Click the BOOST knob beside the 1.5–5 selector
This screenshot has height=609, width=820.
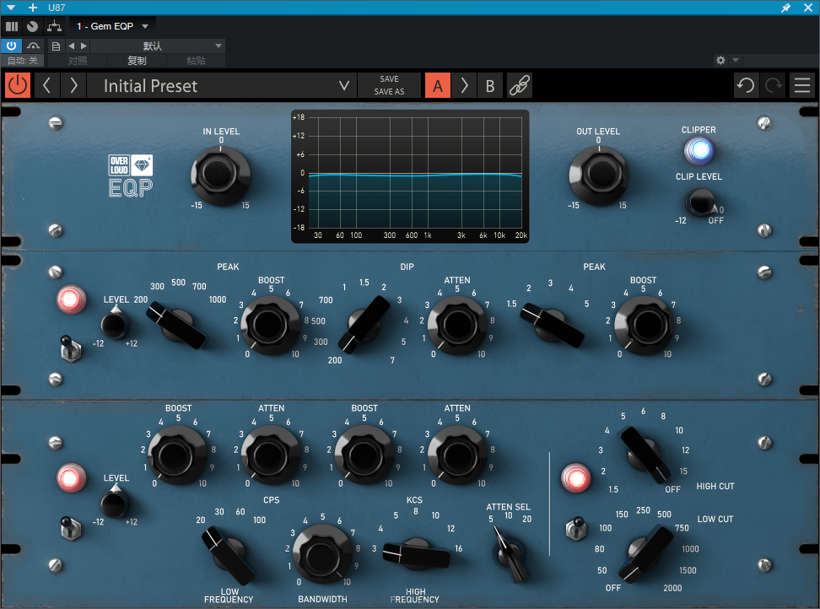click(644, 325)
